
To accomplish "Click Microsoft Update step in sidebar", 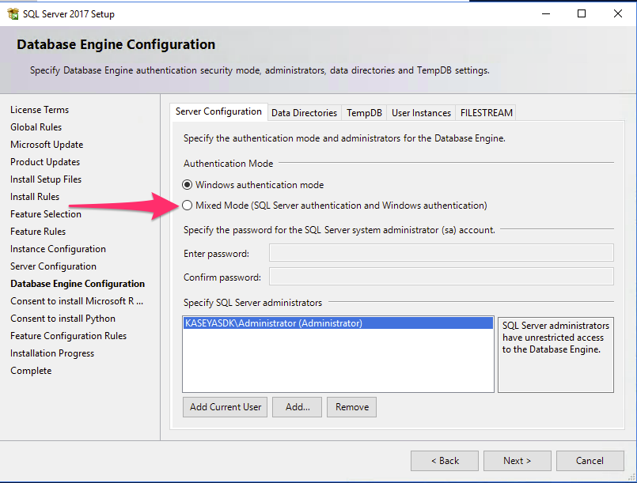I will (47, 145).
